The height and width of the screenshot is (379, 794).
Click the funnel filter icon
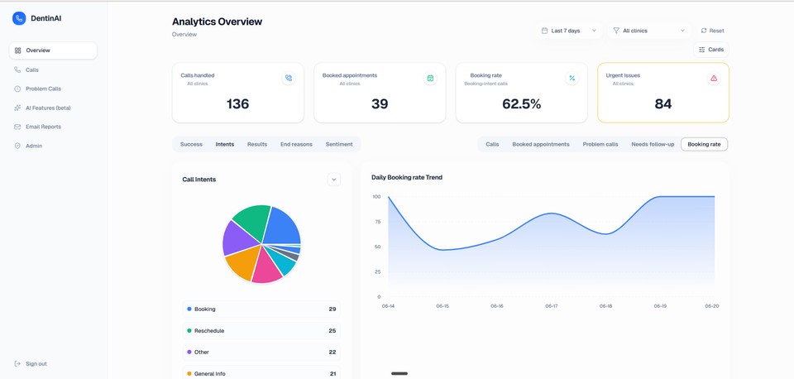[x=616, y=31]
